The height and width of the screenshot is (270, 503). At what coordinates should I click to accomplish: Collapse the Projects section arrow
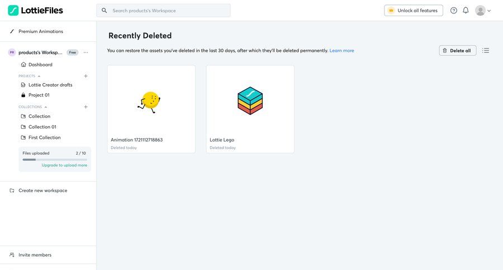[x=39, y=76]
